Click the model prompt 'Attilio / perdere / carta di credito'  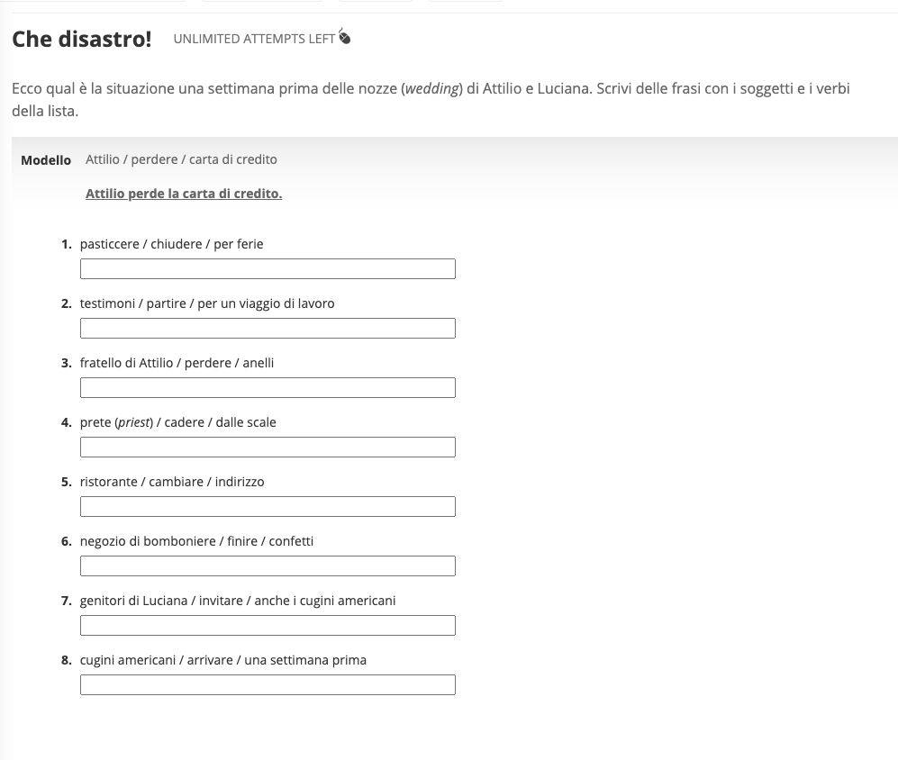(x=181, y=159)
